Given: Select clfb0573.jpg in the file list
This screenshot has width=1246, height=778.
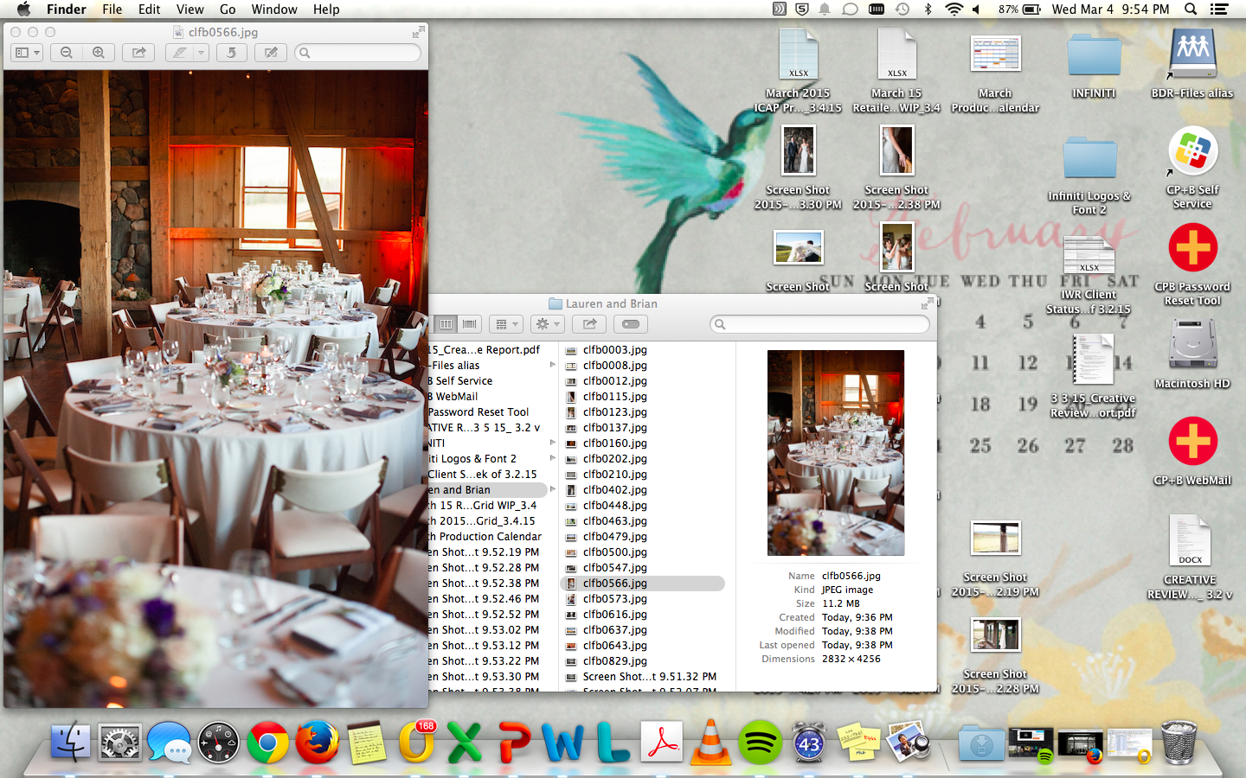Looking at the screenshot, I should pyautogui.click(x=614, y=599).
